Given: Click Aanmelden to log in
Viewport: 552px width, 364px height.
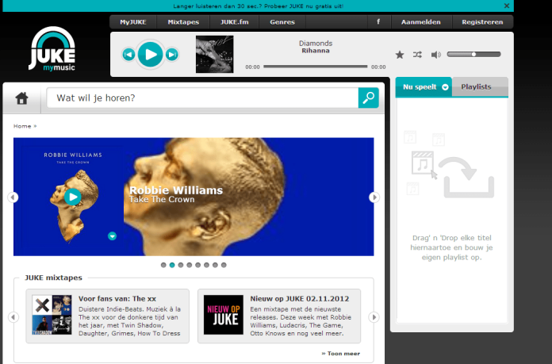Looking at the screenshot, I should click(x=421, y=22).
